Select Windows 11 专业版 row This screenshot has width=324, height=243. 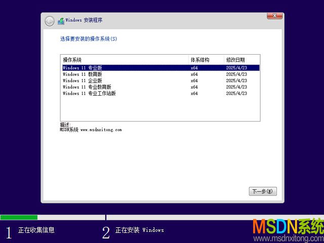tap(161, 68)
